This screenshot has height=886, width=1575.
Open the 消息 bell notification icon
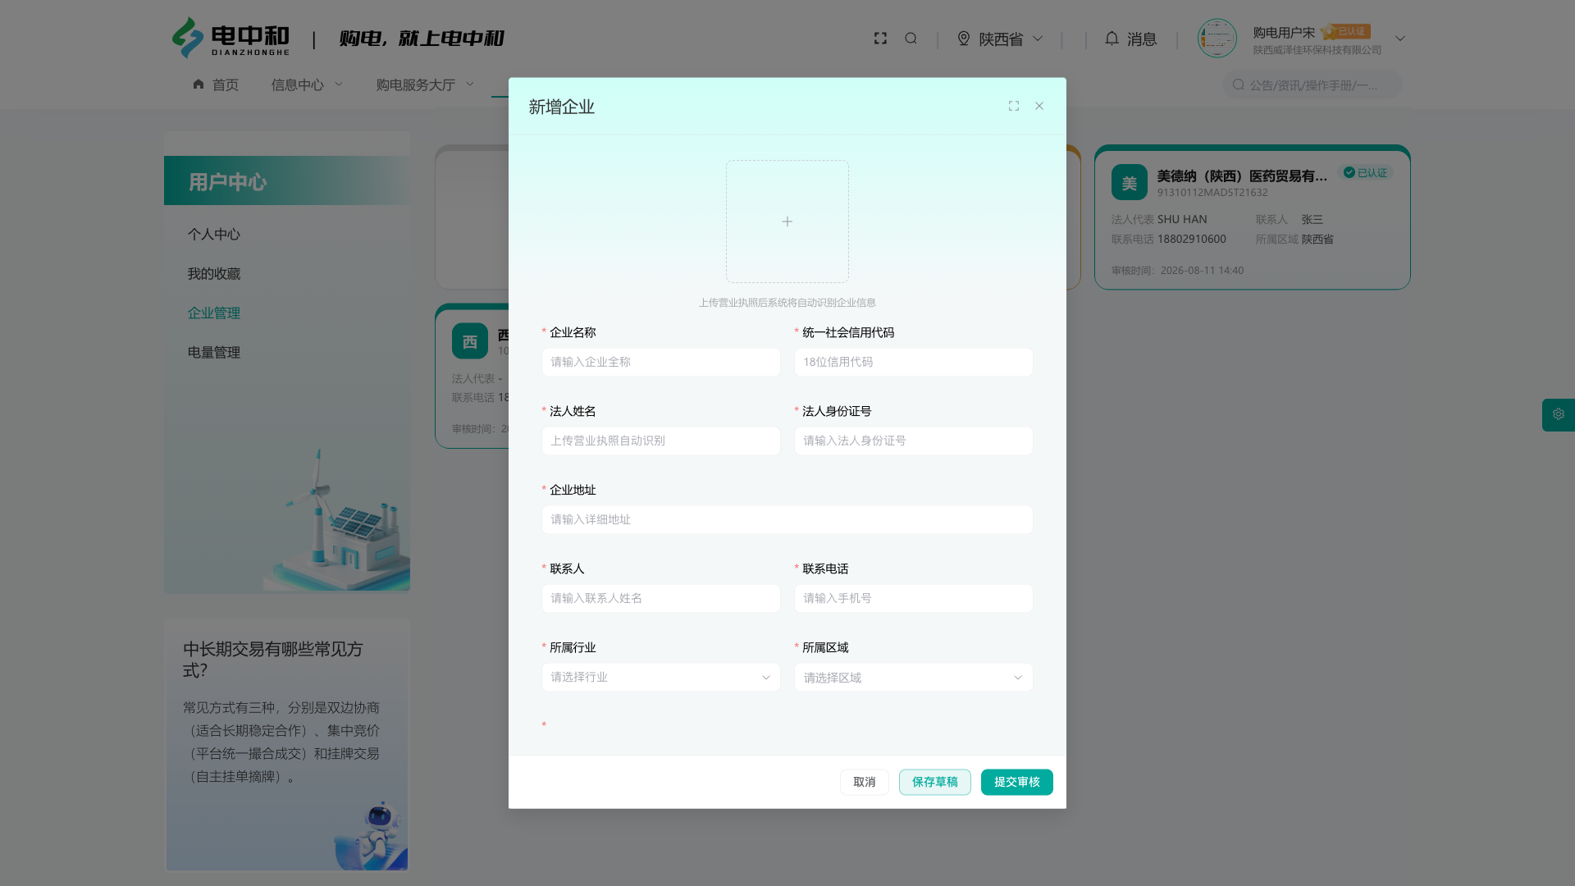point(1112,39)
